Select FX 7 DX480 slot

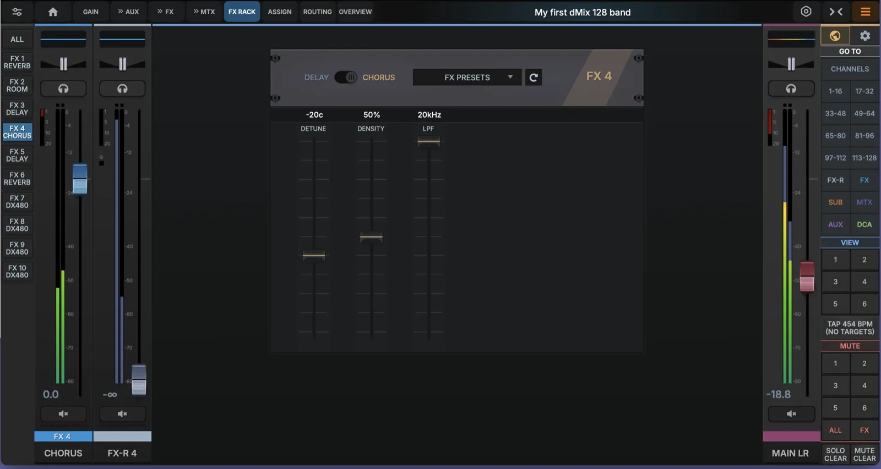coord(17,202)
